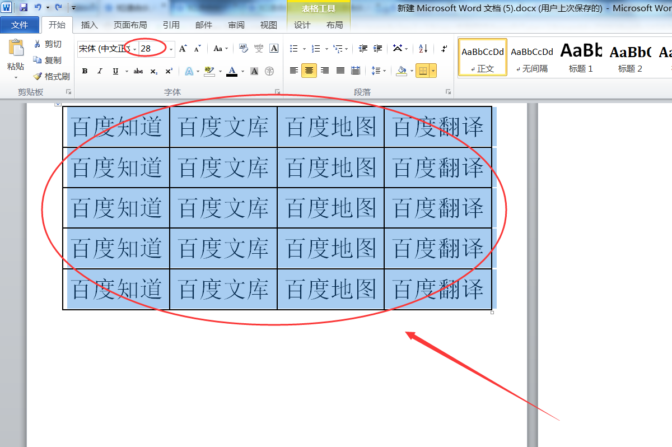
Task: Open the borders dropdown arrow
Action: click(x=433, y=71)
